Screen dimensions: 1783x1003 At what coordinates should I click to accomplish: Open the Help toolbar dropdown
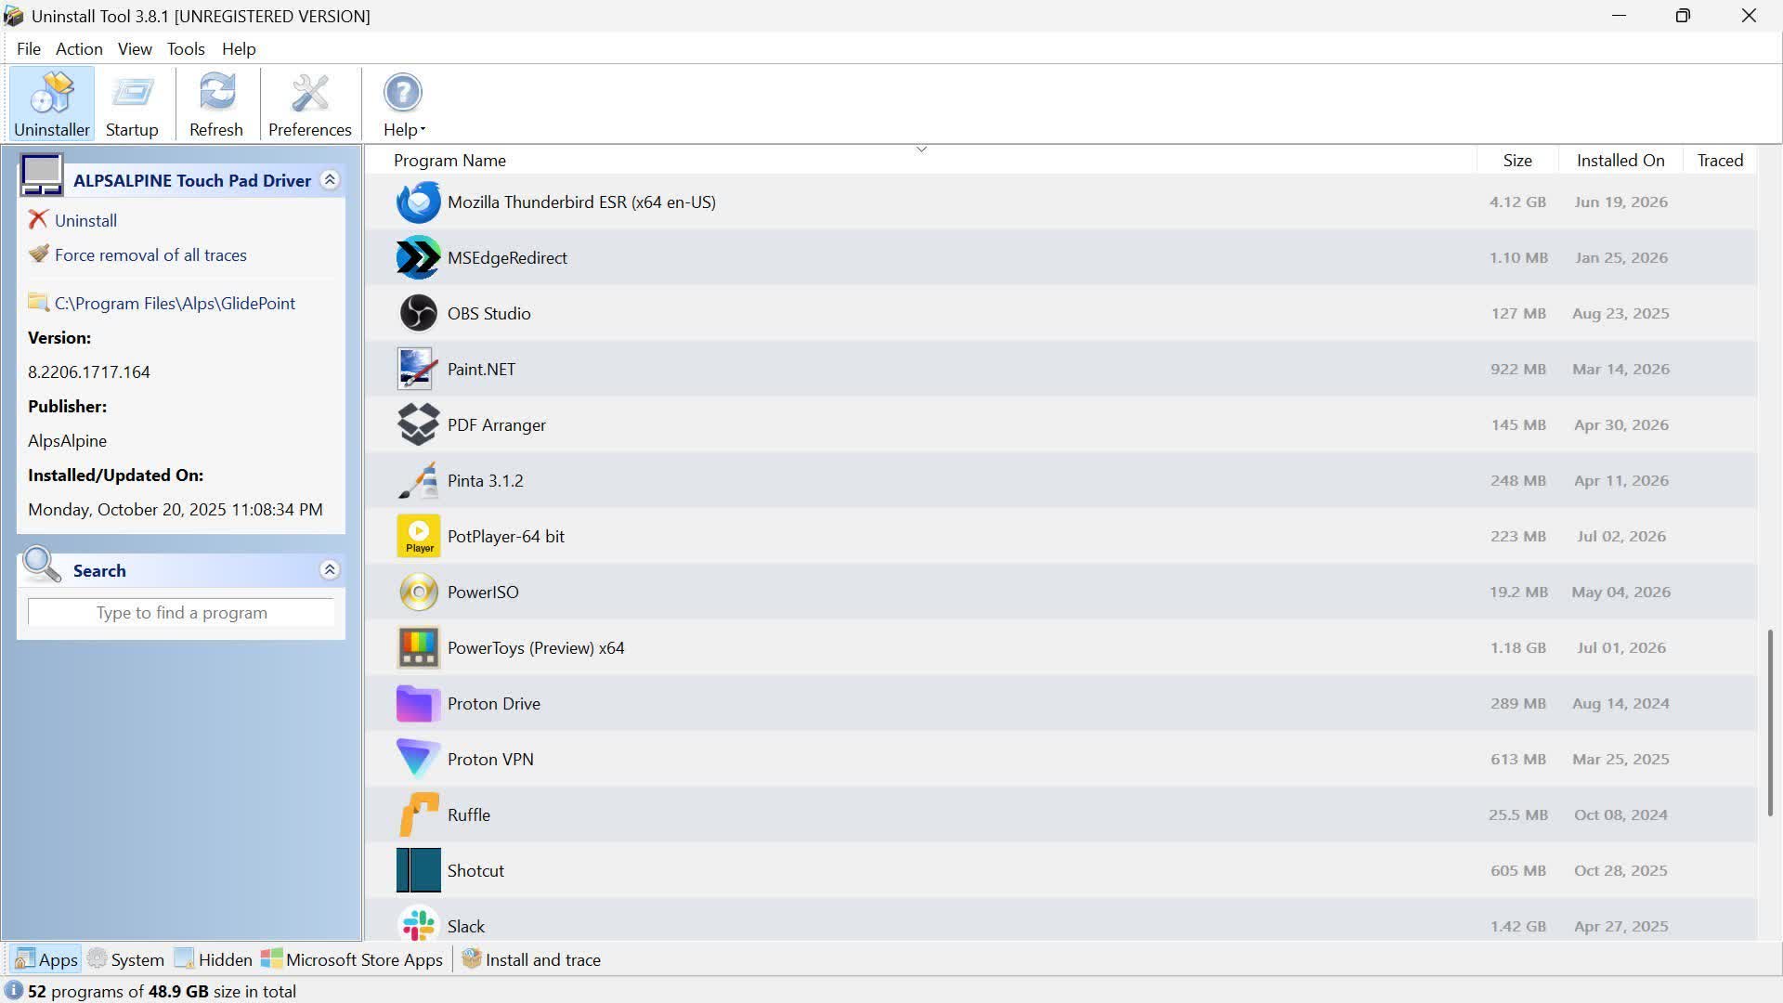click(x=403, y=104)
